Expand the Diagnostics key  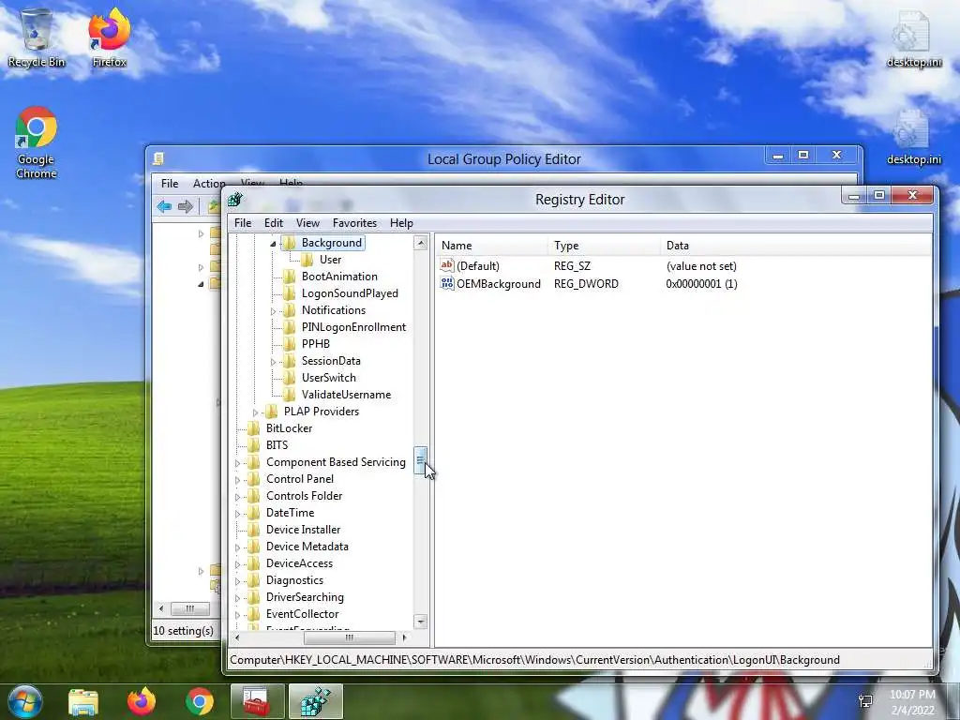point(237,581)
